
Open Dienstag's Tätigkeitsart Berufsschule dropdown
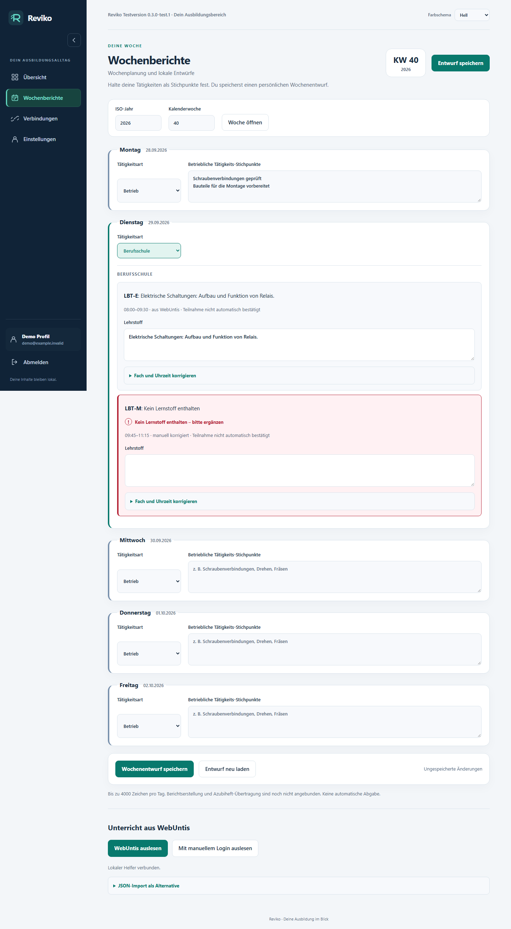pos(149,251)
